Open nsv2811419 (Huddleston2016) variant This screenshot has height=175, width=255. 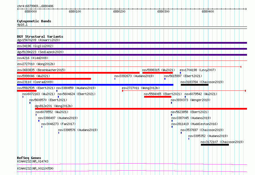pos(195,124)
